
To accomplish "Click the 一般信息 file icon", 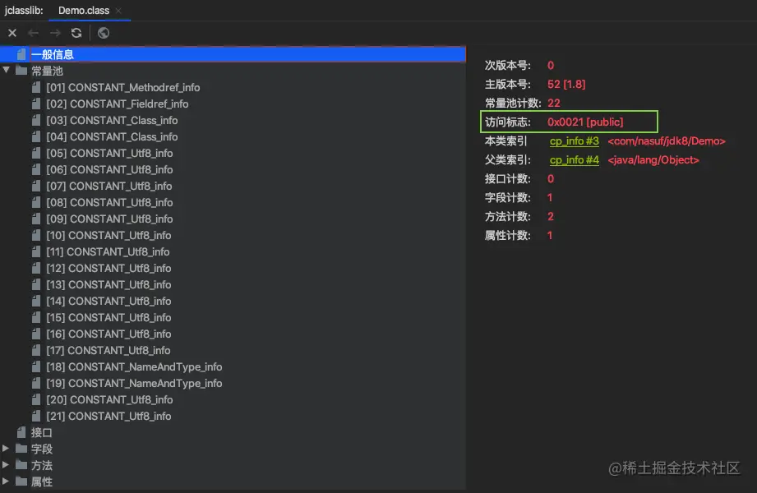I will (21, 54).
